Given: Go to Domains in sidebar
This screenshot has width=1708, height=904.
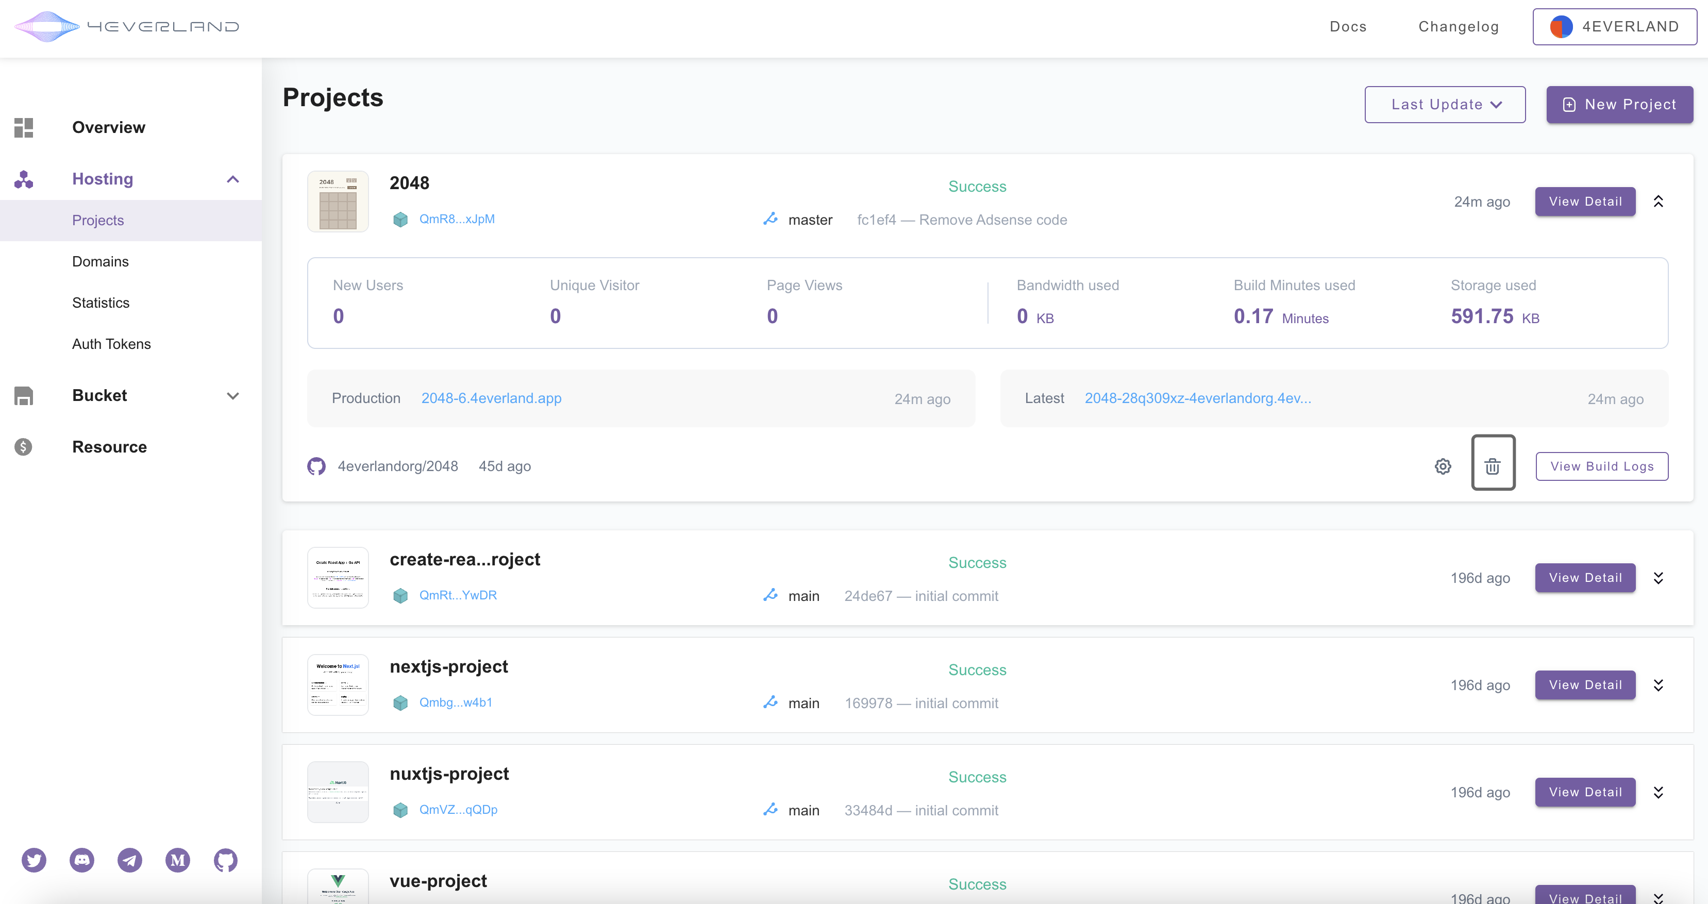Looking at the screenshot, I should (x=100, y=261).
